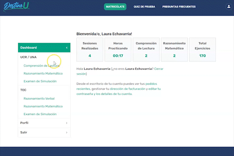Select the Perfil sidebar item
This screenshot has width=234, height=156.
coord(44,123)
